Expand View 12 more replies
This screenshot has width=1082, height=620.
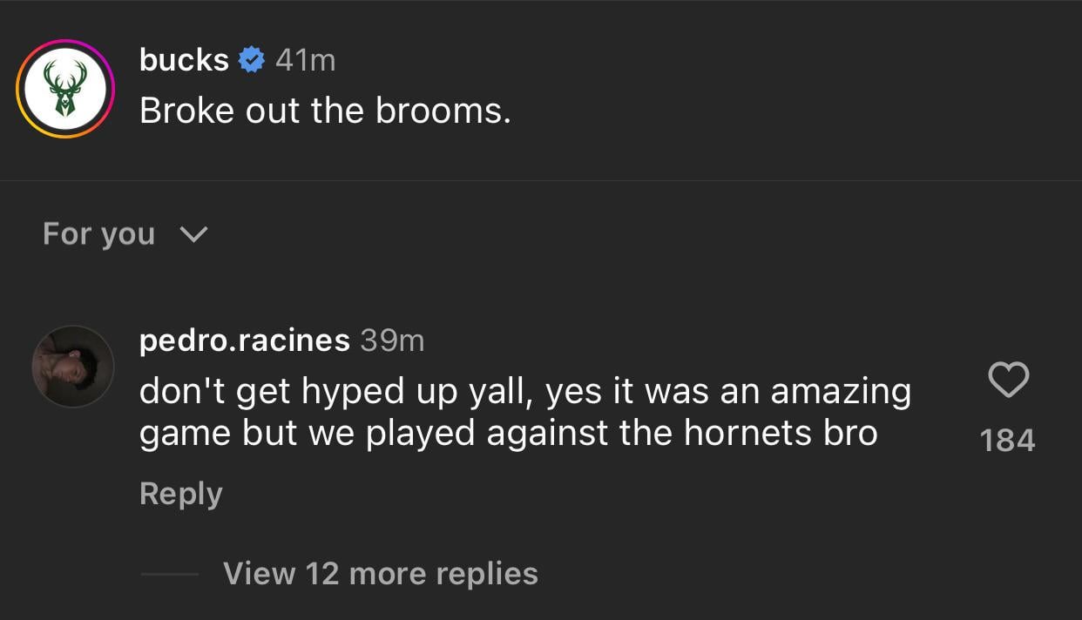tap(380, 573)
